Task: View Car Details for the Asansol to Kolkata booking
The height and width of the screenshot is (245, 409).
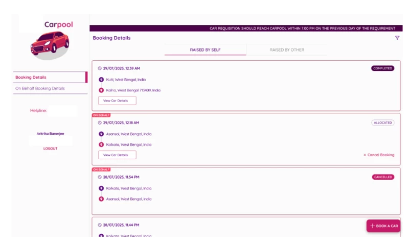Action: pos(117,155)
